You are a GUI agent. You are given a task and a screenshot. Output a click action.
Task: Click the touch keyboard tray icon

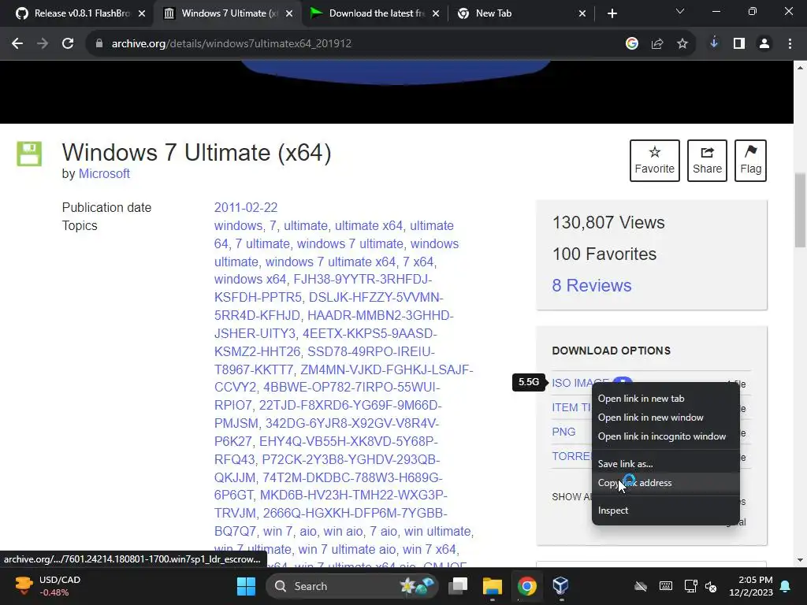(665, 586)
